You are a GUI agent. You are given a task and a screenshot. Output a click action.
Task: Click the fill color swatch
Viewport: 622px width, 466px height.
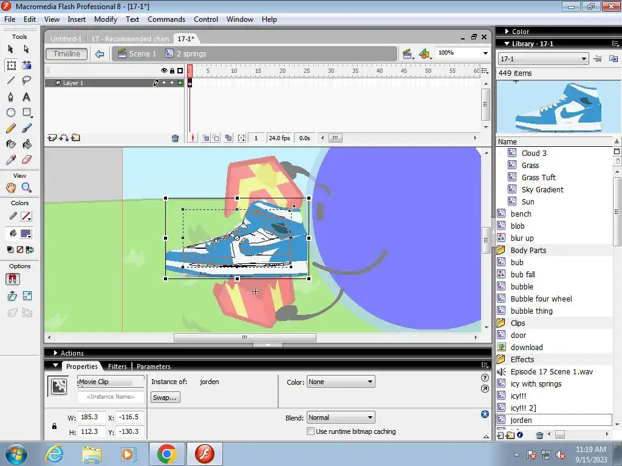[26, 234]
